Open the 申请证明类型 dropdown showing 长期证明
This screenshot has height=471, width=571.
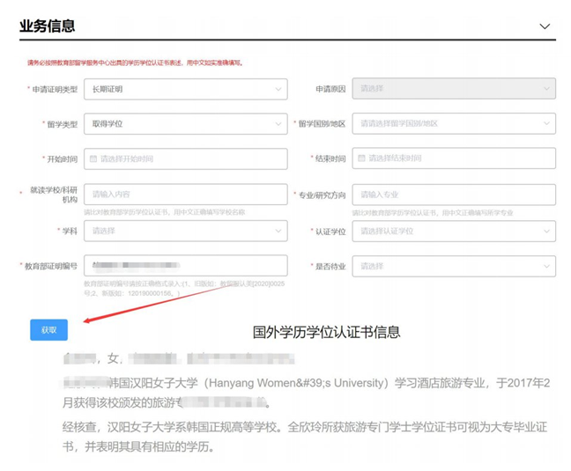click(x=186, y=89)
